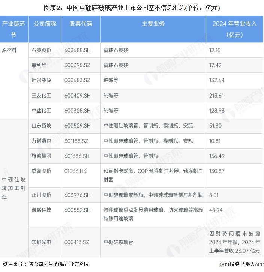
Task: Select company name 石英股份
Action: [41, 50]
